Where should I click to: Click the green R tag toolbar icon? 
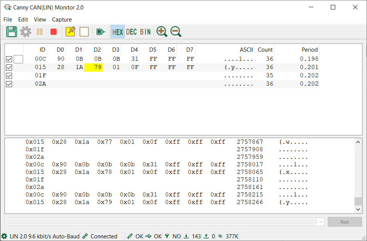[101, 32]
